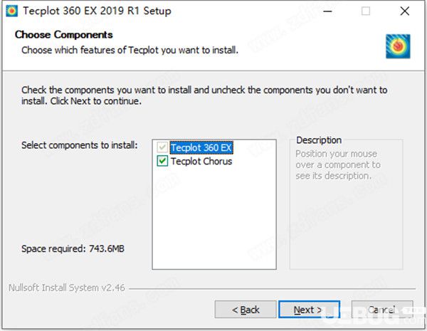Select the Tecplot 360 EX list item
427x331 pixels.
click(201, 147)
